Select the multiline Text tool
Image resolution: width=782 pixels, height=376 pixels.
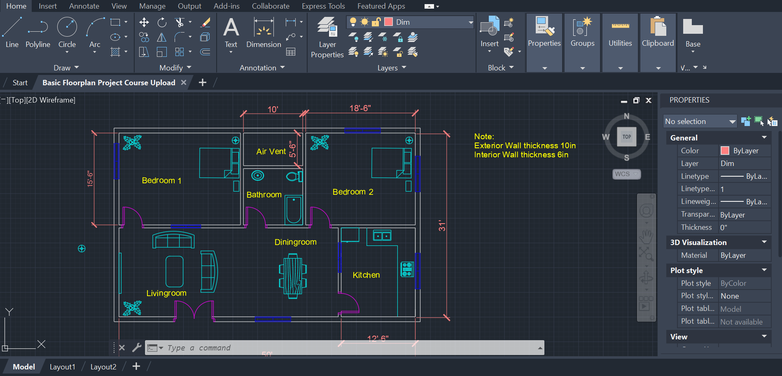[231, 33]
